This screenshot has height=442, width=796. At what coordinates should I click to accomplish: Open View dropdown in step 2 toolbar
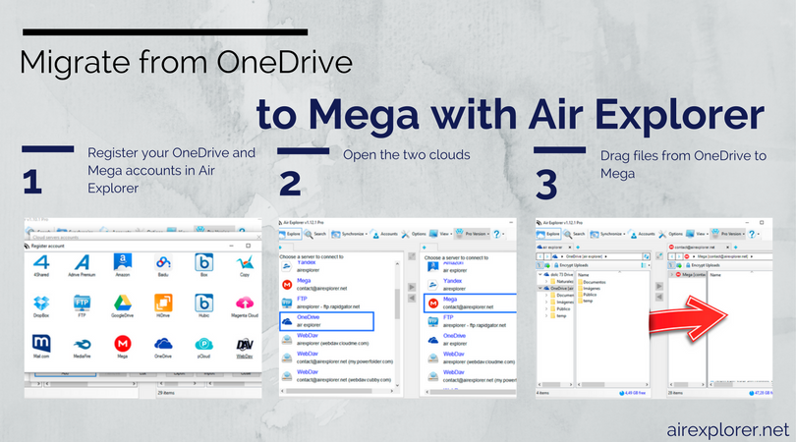click(x=440, y=234)
